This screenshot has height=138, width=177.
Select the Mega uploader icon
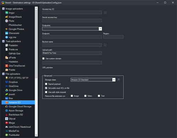[7, 123]
